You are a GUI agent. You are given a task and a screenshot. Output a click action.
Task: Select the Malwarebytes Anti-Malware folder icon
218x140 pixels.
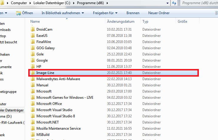[33, 79]
